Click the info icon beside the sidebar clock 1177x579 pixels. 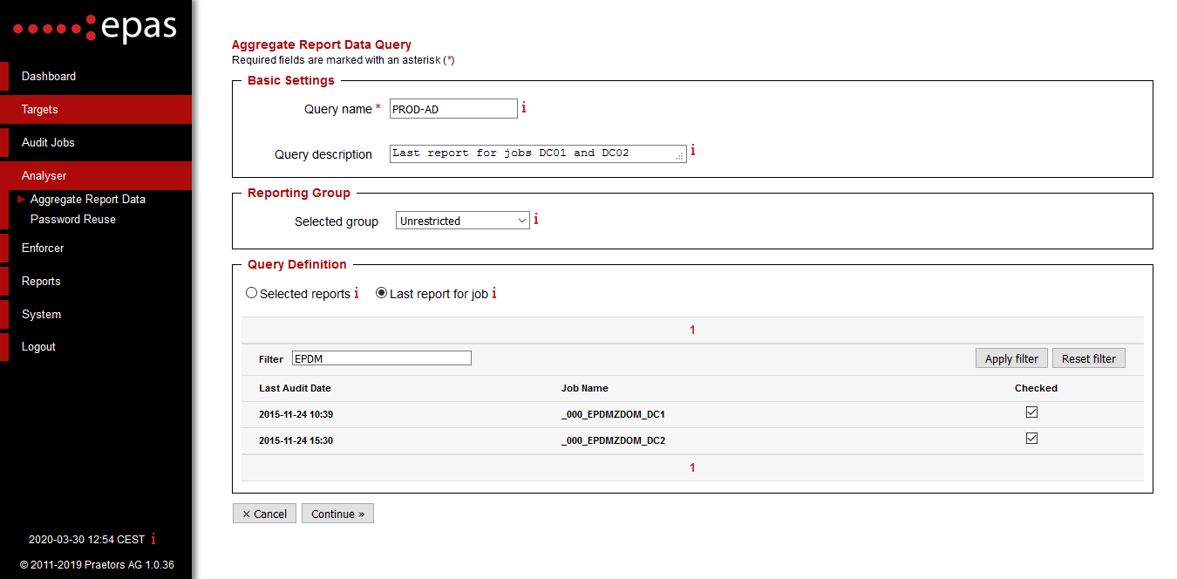coord(154,539)
